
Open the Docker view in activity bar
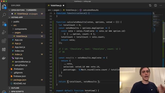tap(4, 58)
